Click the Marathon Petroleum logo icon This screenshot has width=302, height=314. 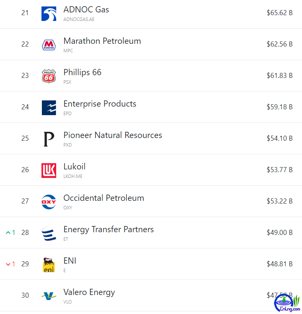pos(49,45)
